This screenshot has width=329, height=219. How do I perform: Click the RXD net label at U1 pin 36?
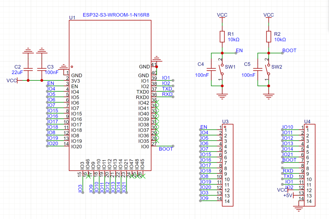[x=167, y=94]
